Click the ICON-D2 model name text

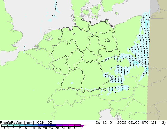(x=44, y=123)
